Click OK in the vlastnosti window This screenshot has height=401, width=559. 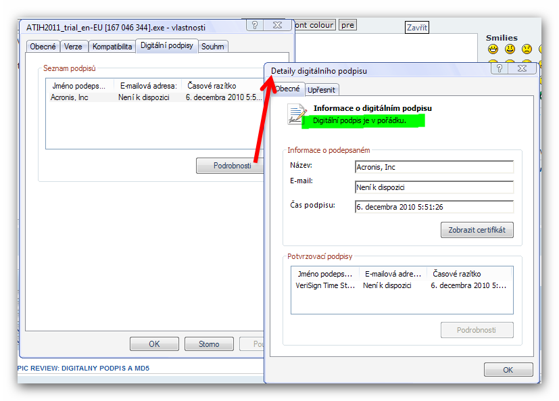point(154,344)
